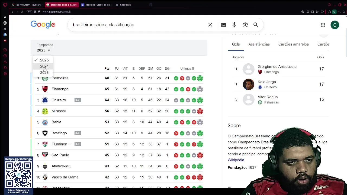Bookmark the page with heart icon

click(322, 12)
